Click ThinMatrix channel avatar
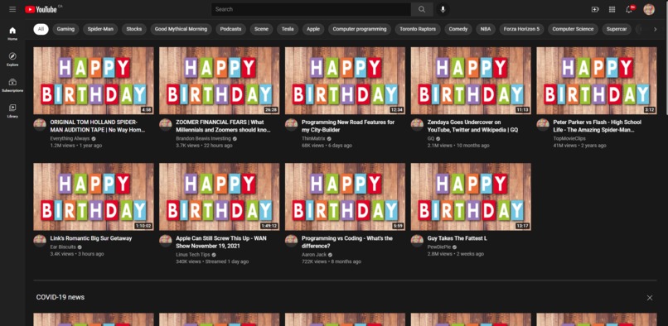Image resolution: width=668 pixels, height=326 pixels. [x=291, y=125]
